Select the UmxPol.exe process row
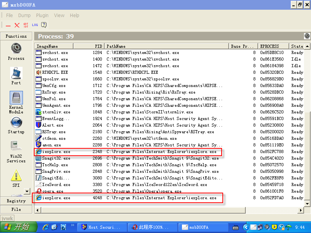Screen dimensions: 311x233 point(169,99)
